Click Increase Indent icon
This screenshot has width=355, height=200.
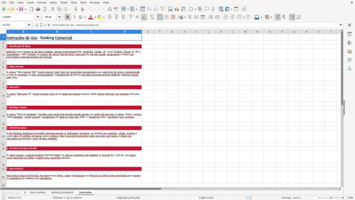pos(225,17)
